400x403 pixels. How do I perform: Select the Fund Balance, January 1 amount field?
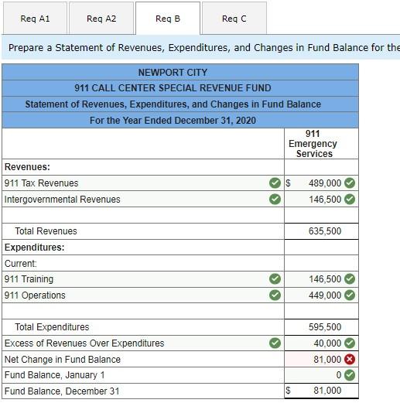tap(321, 375)
